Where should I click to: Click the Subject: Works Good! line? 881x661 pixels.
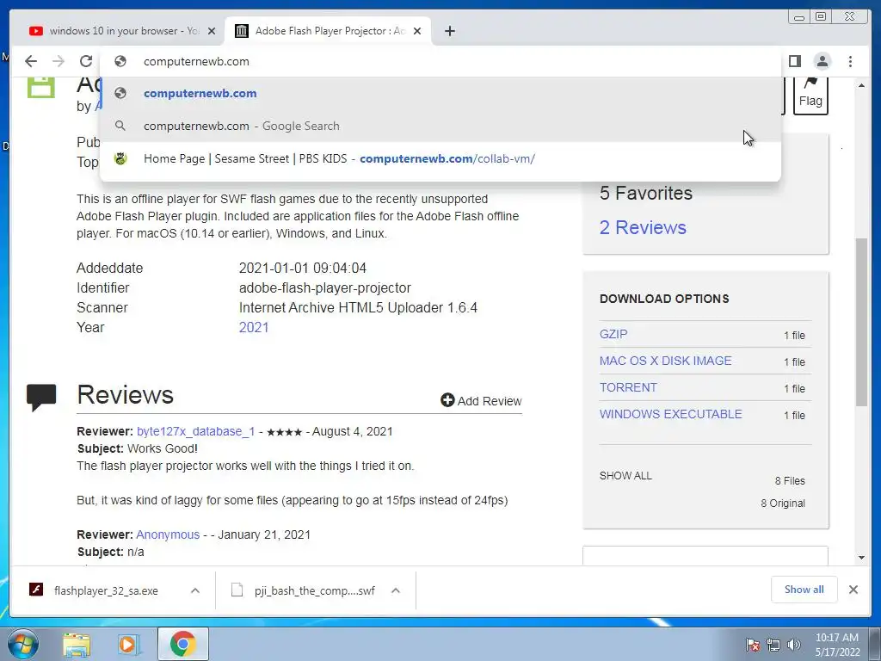tap(137, 448)
